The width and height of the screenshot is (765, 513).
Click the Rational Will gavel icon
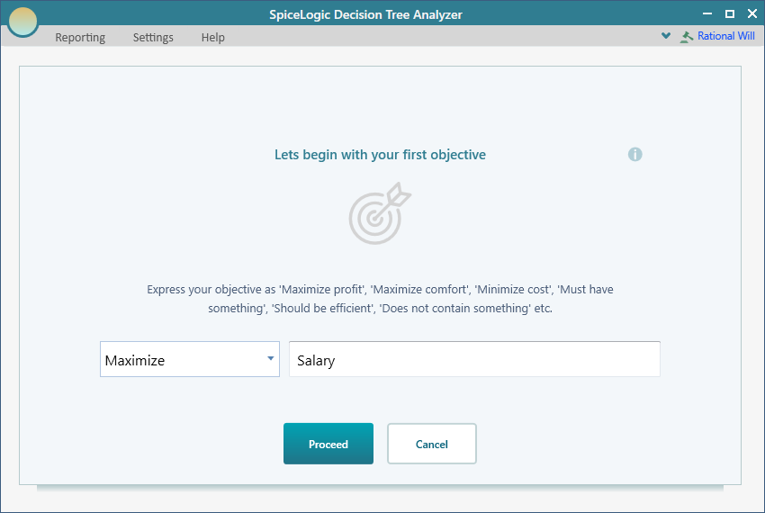pyautogui.click(x=688, y=37)
